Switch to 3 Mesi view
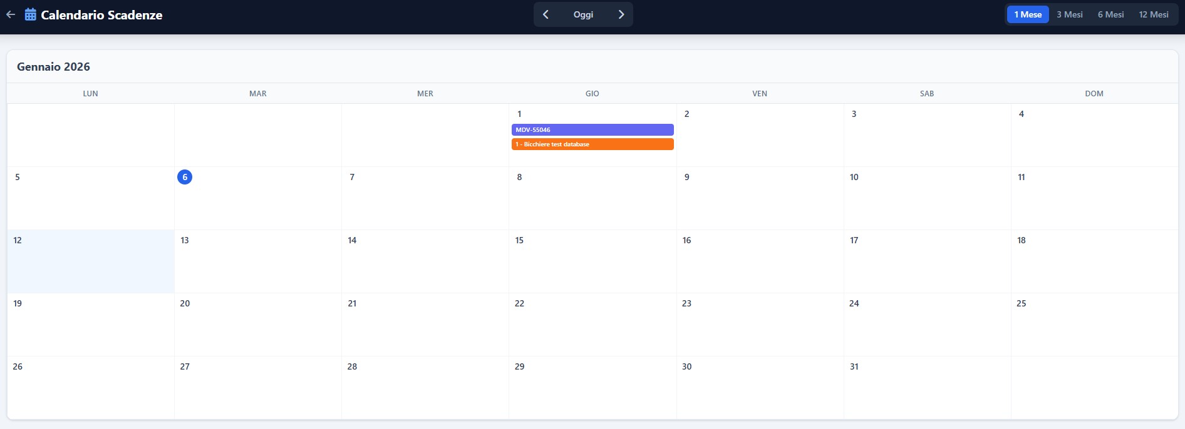 pyautogui.click(x=1069, y=14)
